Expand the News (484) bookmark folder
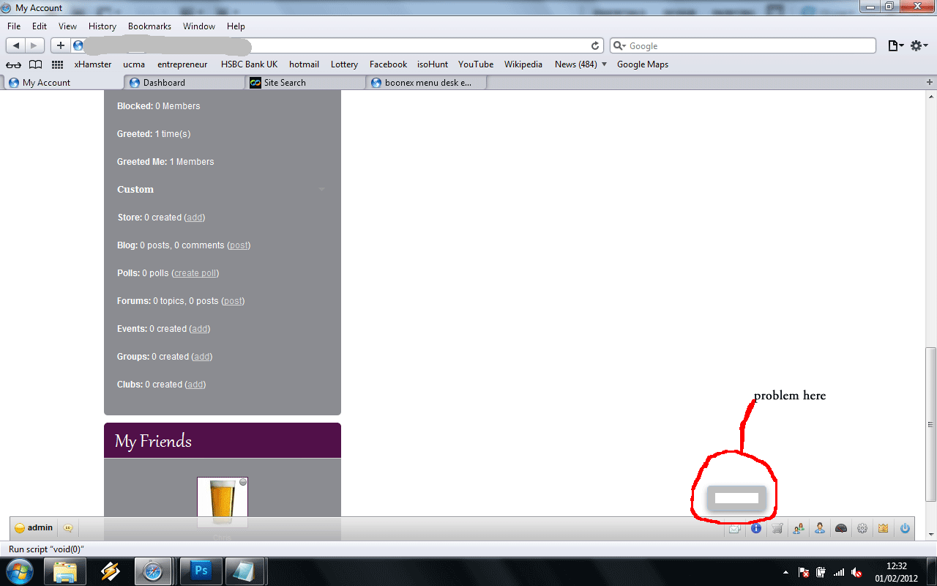The width and height of the screenshot is (937, 586). (581, 64)
